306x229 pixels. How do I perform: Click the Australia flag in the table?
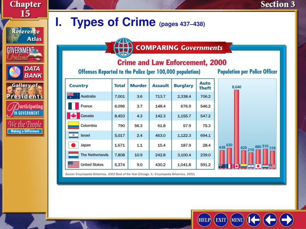[74, 96]
